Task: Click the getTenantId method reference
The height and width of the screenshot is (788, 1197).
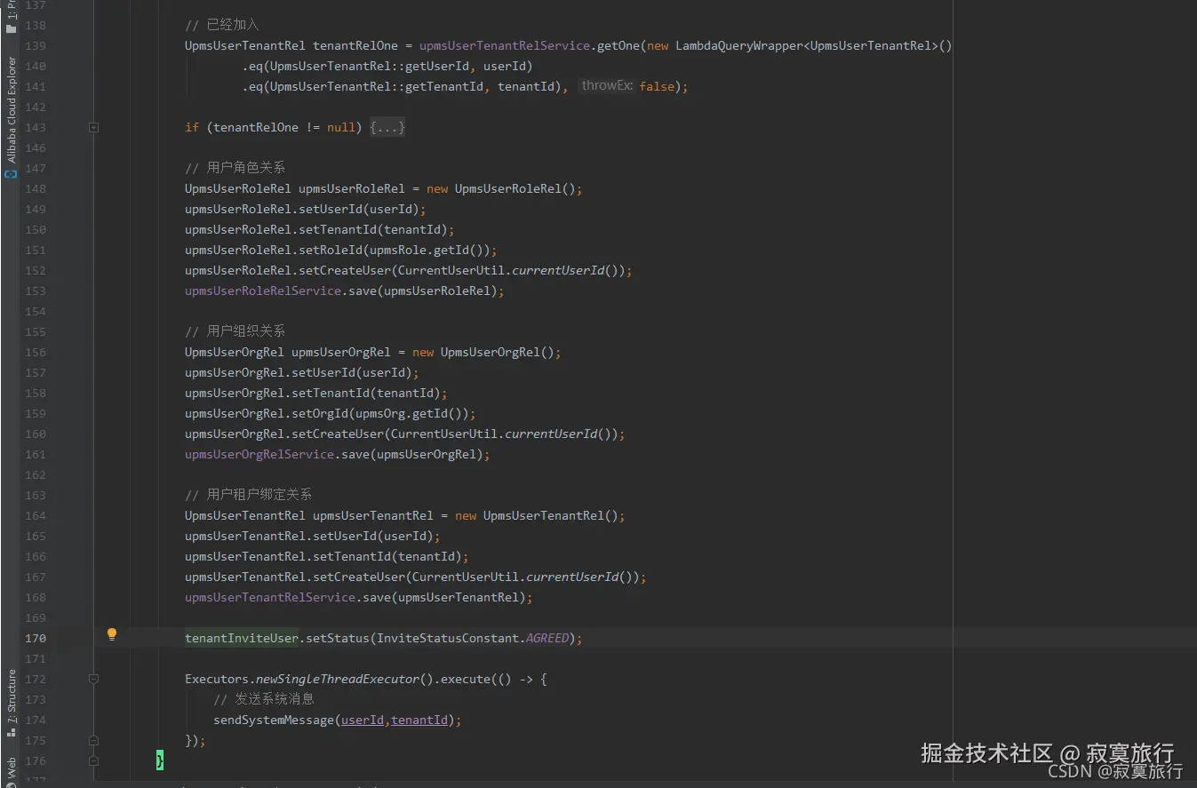Action: pos(444,86)
